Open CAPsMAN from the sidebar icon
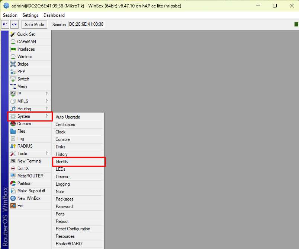 [13, 42]
